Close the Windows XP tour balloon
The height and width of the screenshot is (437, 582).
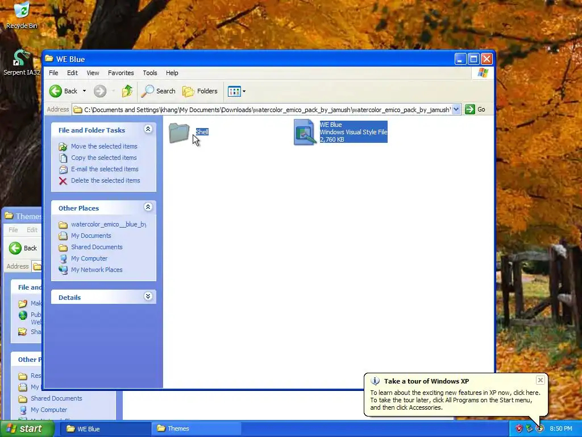pyautogui.click(x=540, y=380)
